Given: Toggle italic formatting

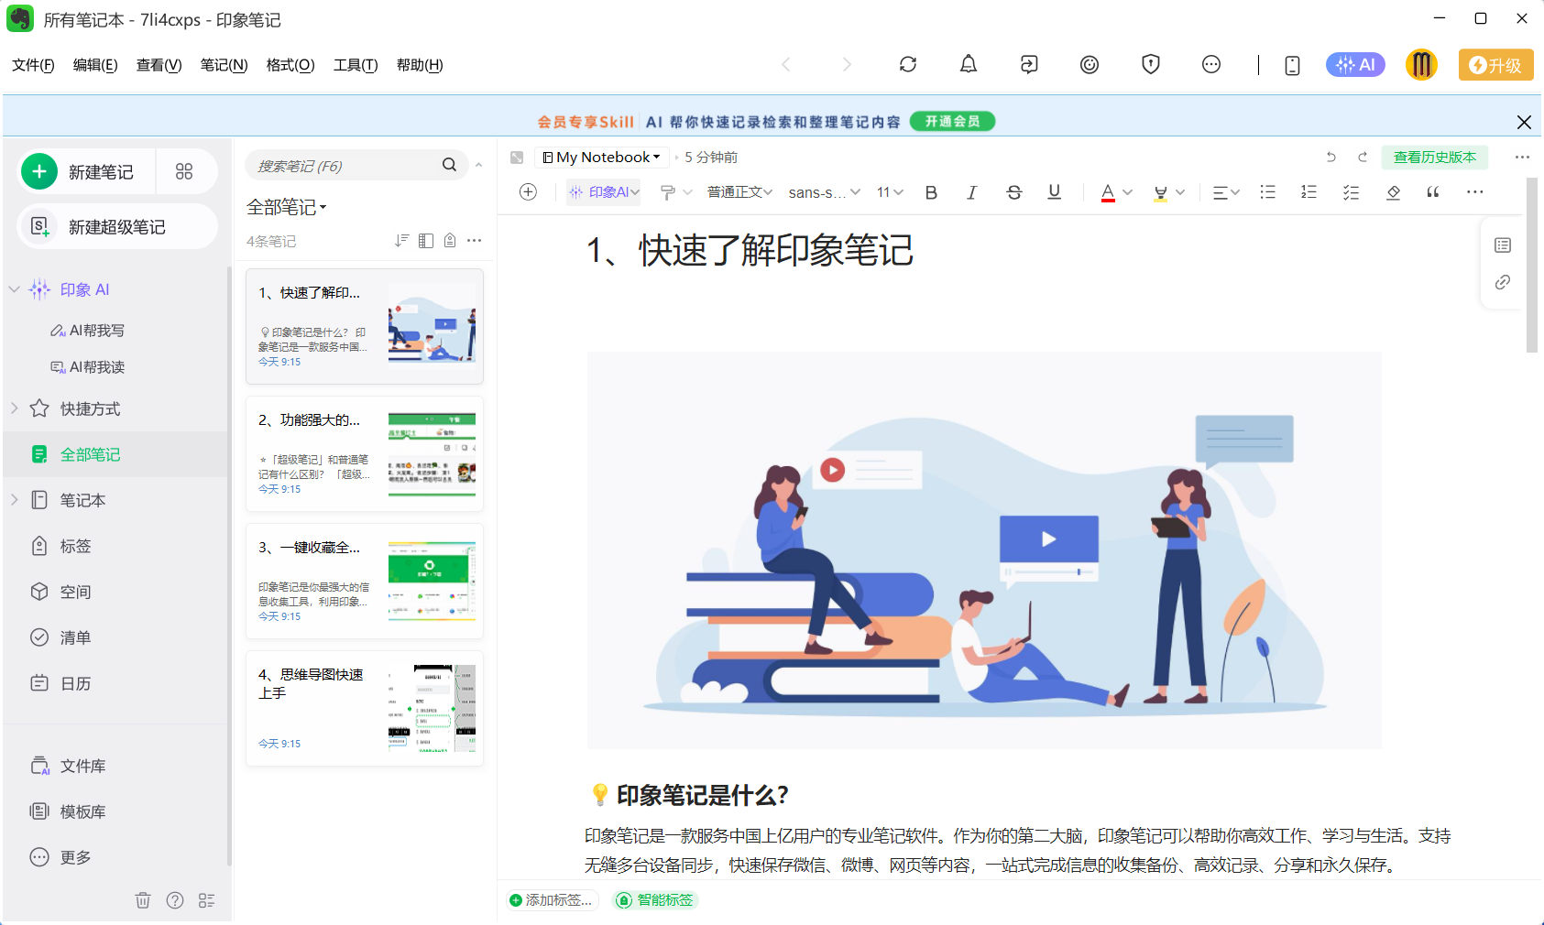Looking at the screenshot, I should pos(971,192).
